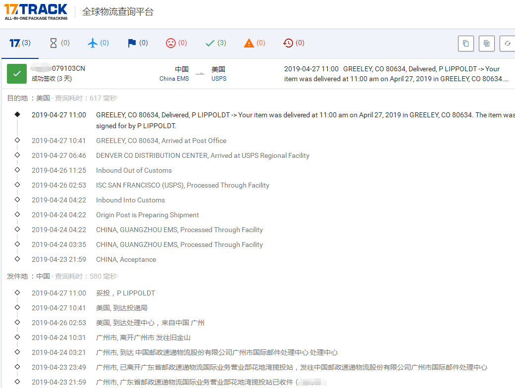The width and height of the screenshot is (515, 388).
Task: Toggle the green delivered status box
Action: tap(17, 74)
